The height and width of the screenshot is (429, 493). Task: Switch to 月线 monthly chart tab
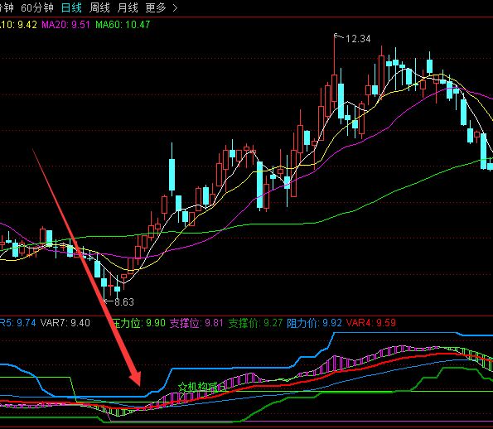tap(128, 7)
